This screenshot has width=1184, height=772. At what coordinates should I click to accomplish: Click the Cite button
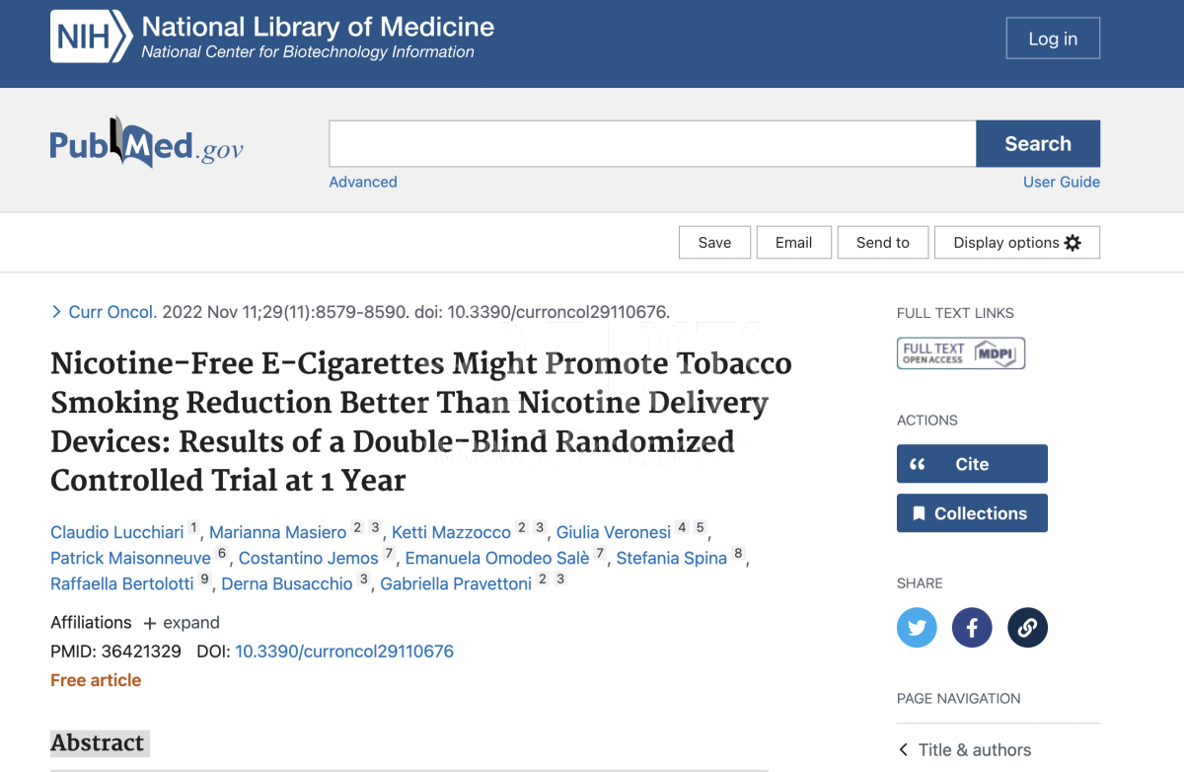(972, 464)
